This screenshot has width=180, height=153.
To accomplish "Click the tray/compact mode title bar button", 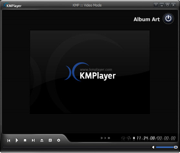I will pos(156,5).
